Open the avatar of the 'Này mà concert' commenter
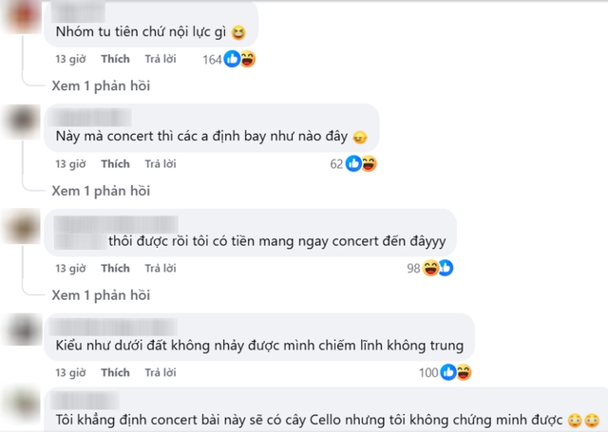 22,122
